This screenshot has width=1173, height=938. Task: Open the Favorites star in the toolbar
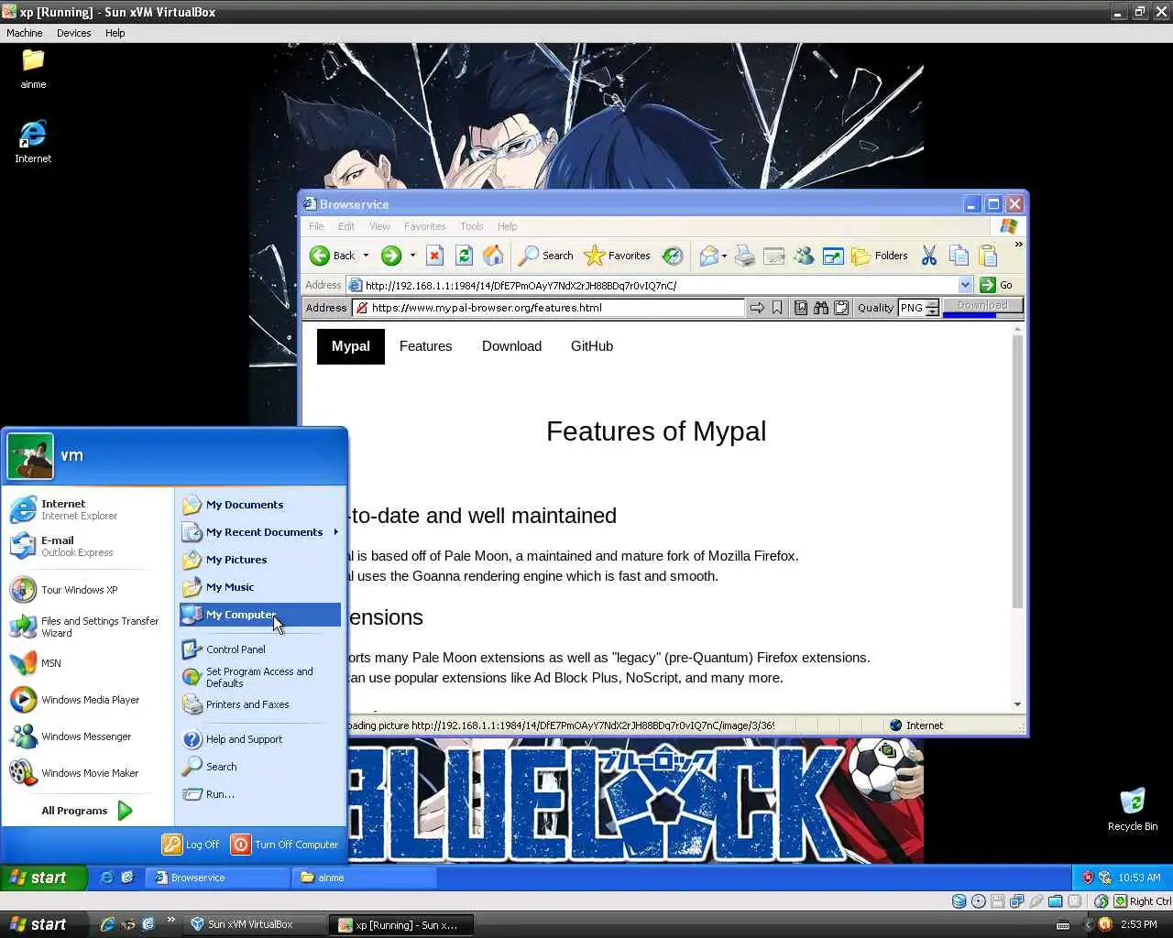pos(617,256)
